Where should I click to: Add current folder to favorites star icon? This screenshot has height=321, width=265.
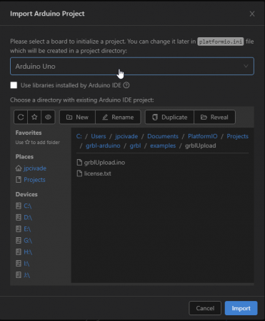(x=34, y=117)
